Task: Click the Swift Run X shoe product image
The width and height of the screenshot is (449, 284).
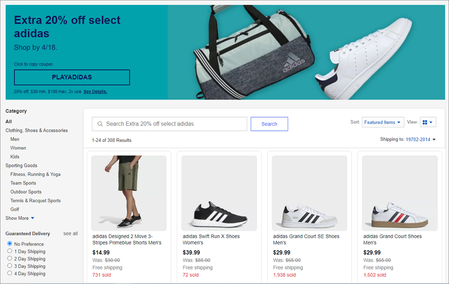Action: coord(219,193)
